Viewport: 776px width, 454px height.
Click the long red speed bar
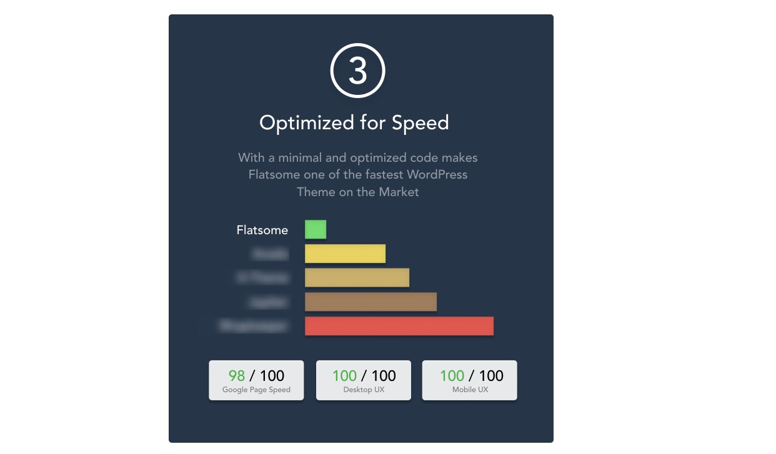tap(399, 326)
